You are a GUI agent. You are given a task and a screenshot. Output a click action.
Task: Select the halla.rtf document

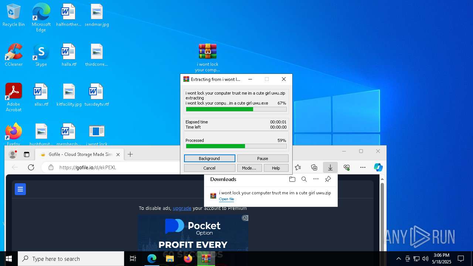coord(69,55)
